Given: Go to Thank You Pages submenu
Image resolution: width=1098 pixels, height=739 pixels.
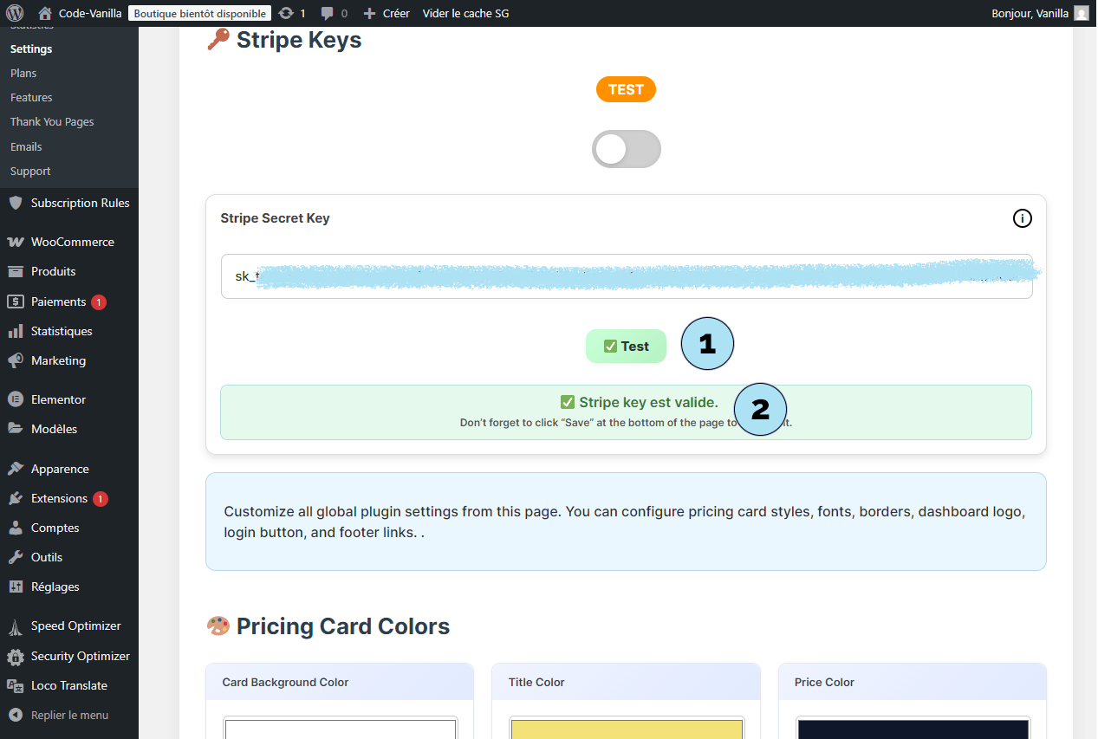Looking at the screenshot, I should coord(52,122).
